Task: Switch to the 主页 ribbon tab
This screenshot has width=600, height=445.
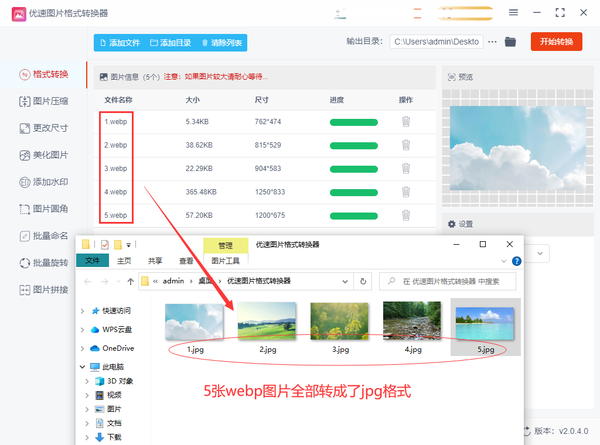Action: pyautogui.click(x=124, y=261)
